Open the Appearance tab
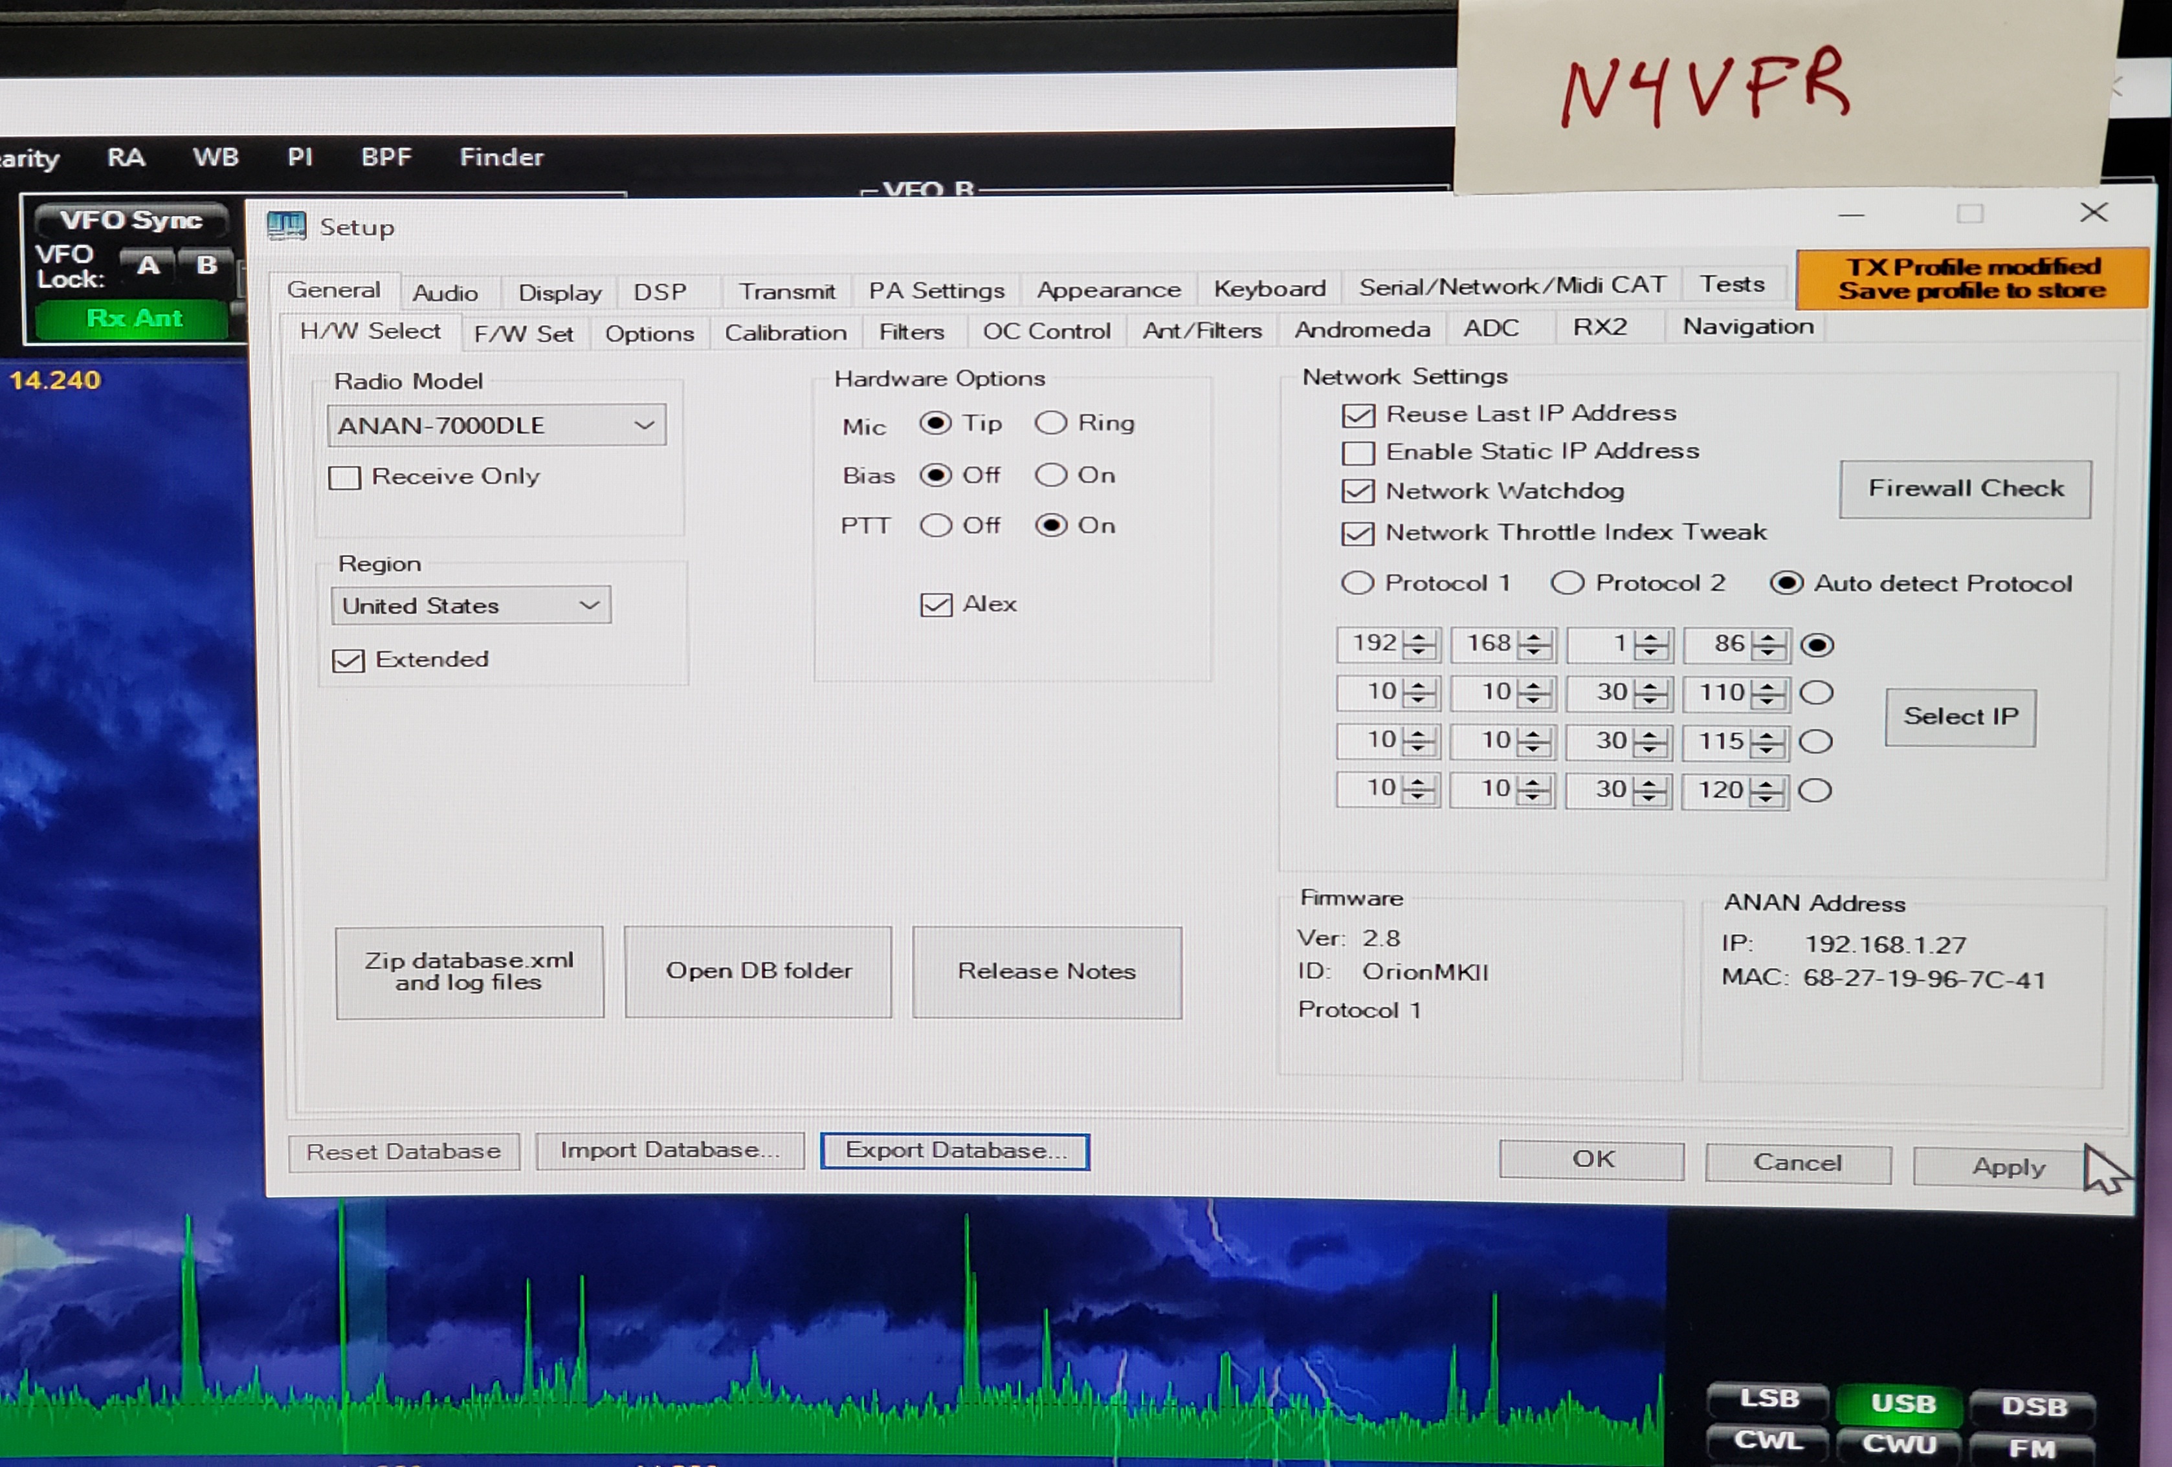Screen dimensions: 2172x1467 coord(1109,290)
